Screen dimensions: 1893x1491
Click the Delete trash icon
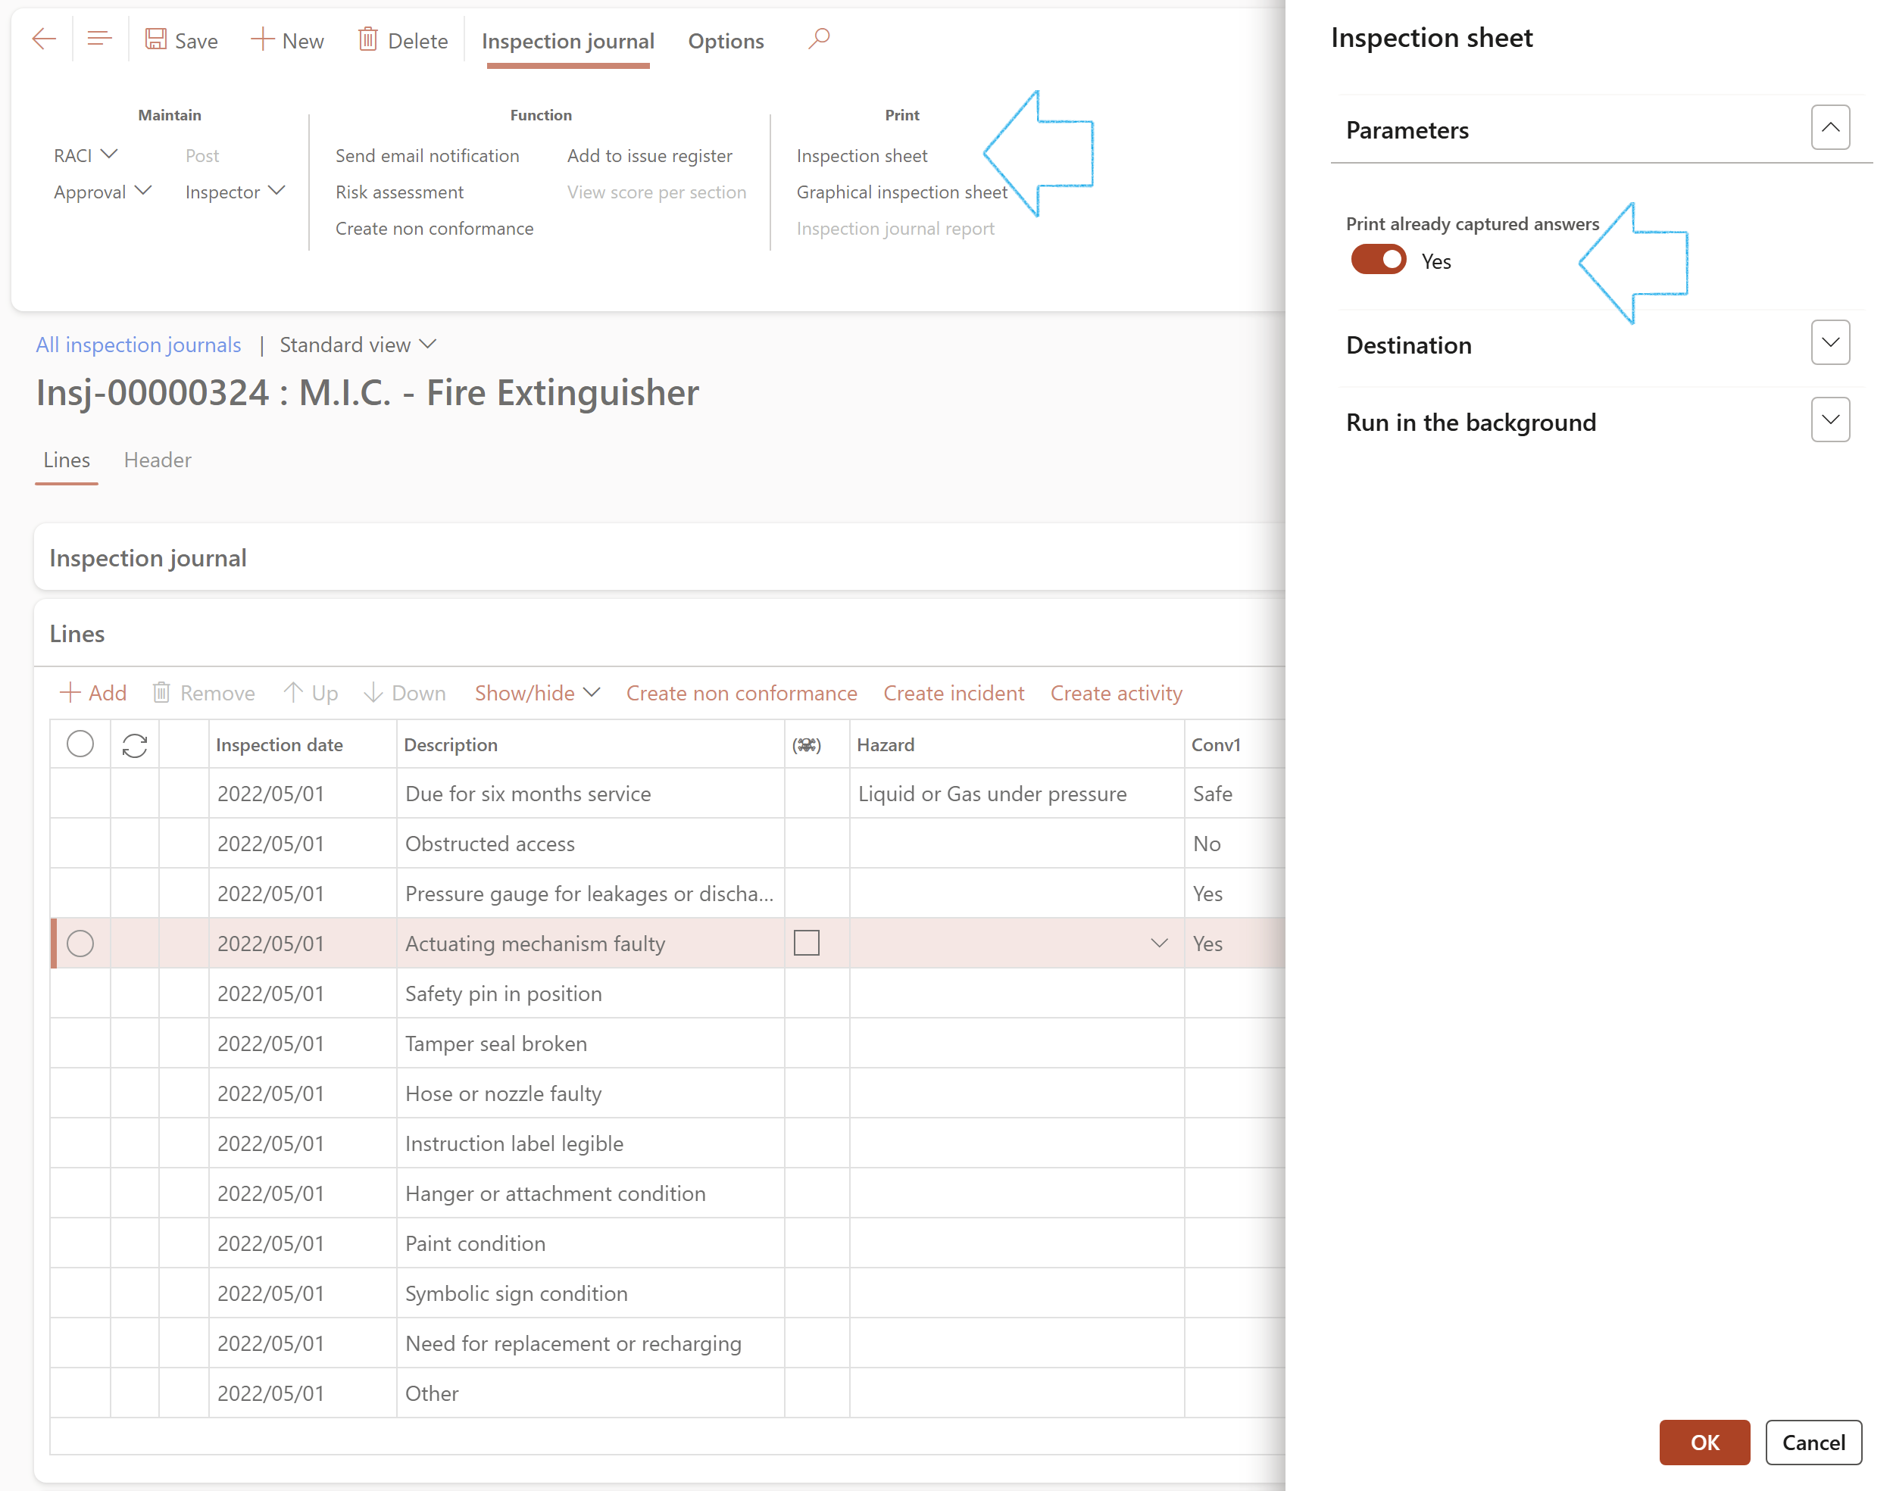click(x=367, y=39)
